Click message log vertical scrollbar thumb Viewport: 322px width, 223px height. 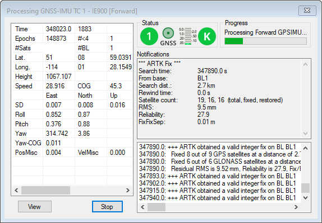pyautogui.click(x=305, y=188)
